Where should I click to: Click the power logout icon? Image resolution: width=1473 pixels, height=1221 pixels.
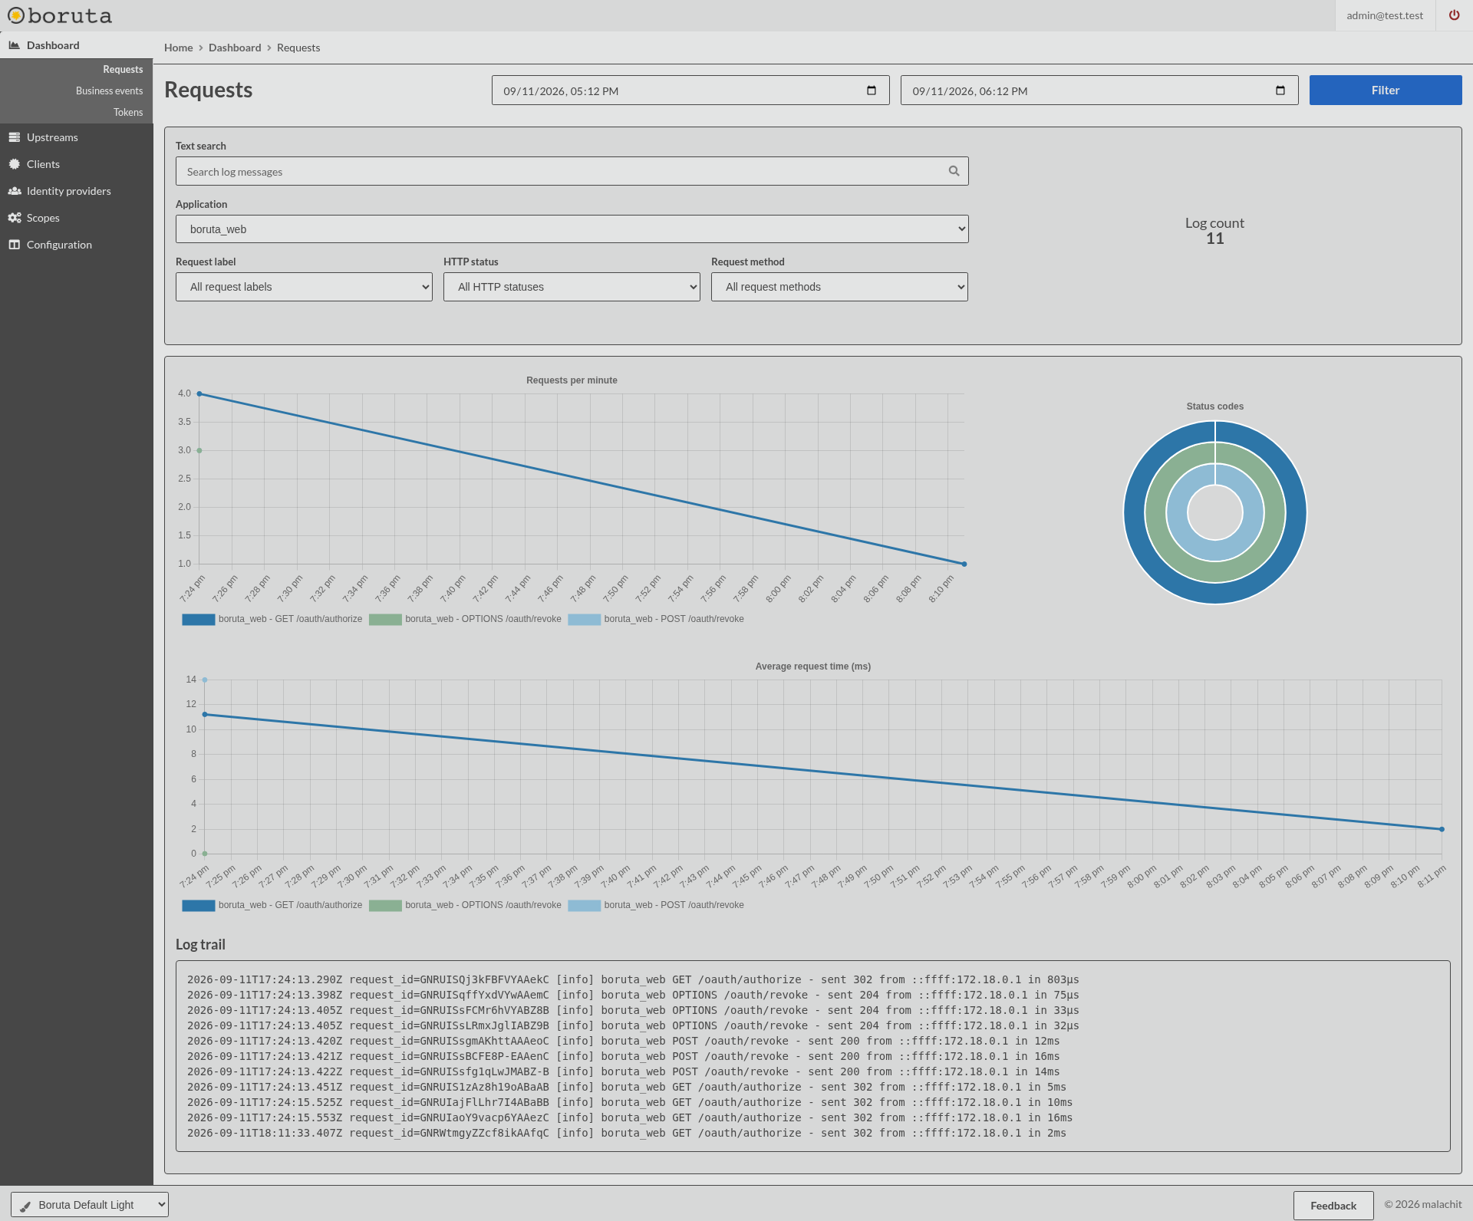(x=1454, y=15)
